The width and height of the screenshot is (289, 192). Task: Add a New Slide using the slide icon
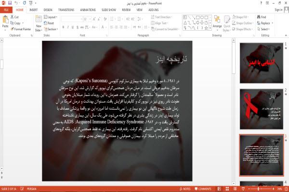39,19
